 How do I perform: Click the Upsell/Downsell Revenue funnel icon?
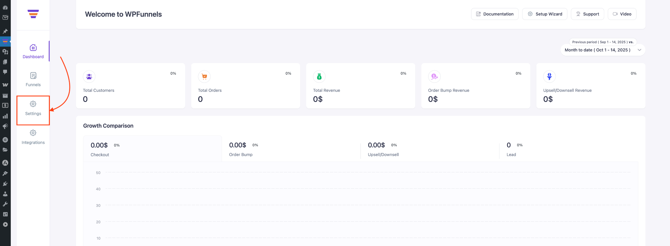click(x=550, y=76)
